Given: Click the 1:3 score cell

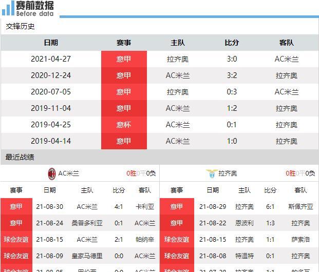Looking at the screenshot, I should [x=270, y=223].
